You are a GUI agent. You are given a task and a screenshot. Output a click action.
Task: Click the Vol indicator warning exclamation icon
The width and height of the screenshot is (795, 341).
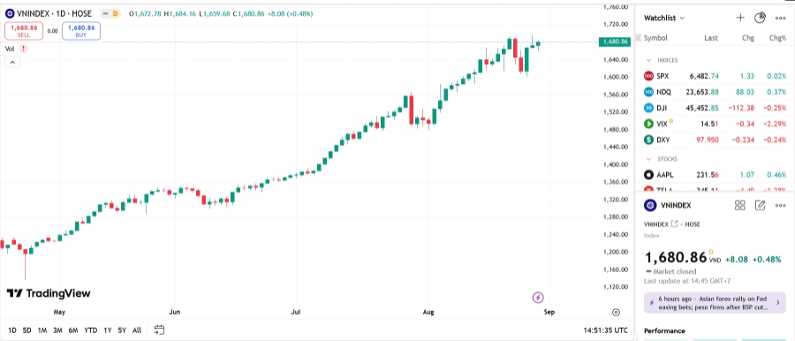(23, 49)
